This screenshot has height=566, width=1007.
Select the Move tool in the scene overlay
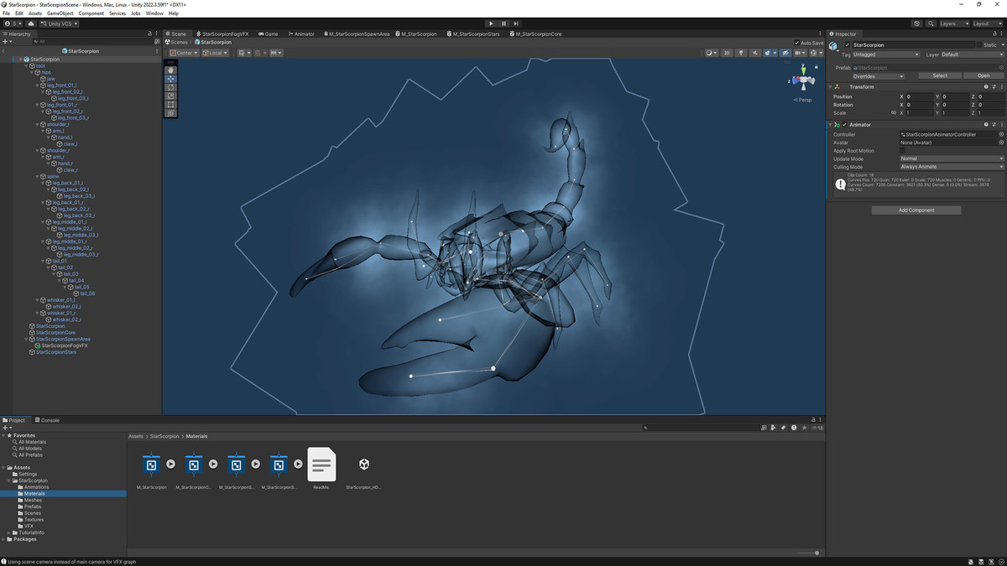(171, 79)
